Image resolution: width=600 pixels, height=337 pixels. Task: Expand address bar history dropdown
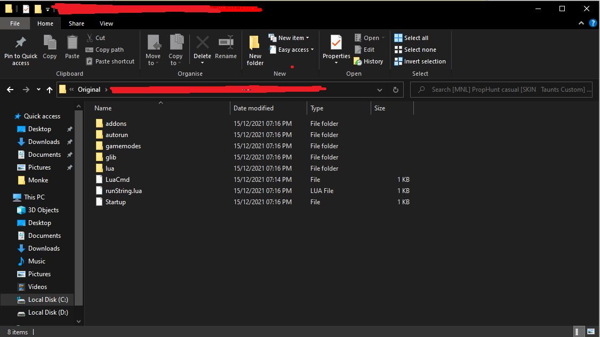tap(380, 90)
